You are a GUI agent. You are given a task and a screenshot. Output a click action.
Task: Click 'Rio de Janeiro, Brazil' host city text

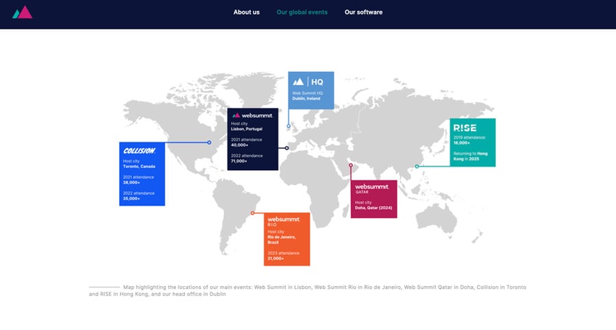tap(282, 239)
